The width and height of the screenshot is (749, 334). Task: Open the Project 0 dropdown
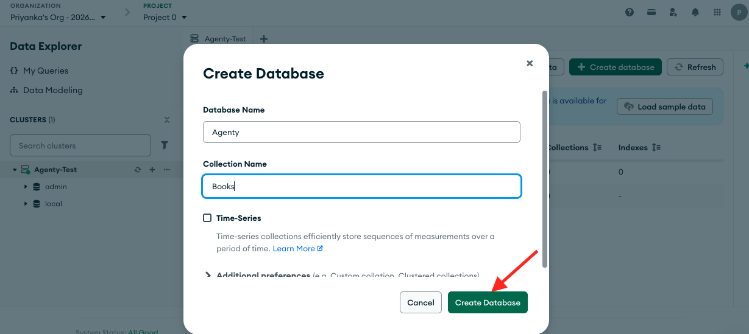pyautogui.click(x=165, y=18)
